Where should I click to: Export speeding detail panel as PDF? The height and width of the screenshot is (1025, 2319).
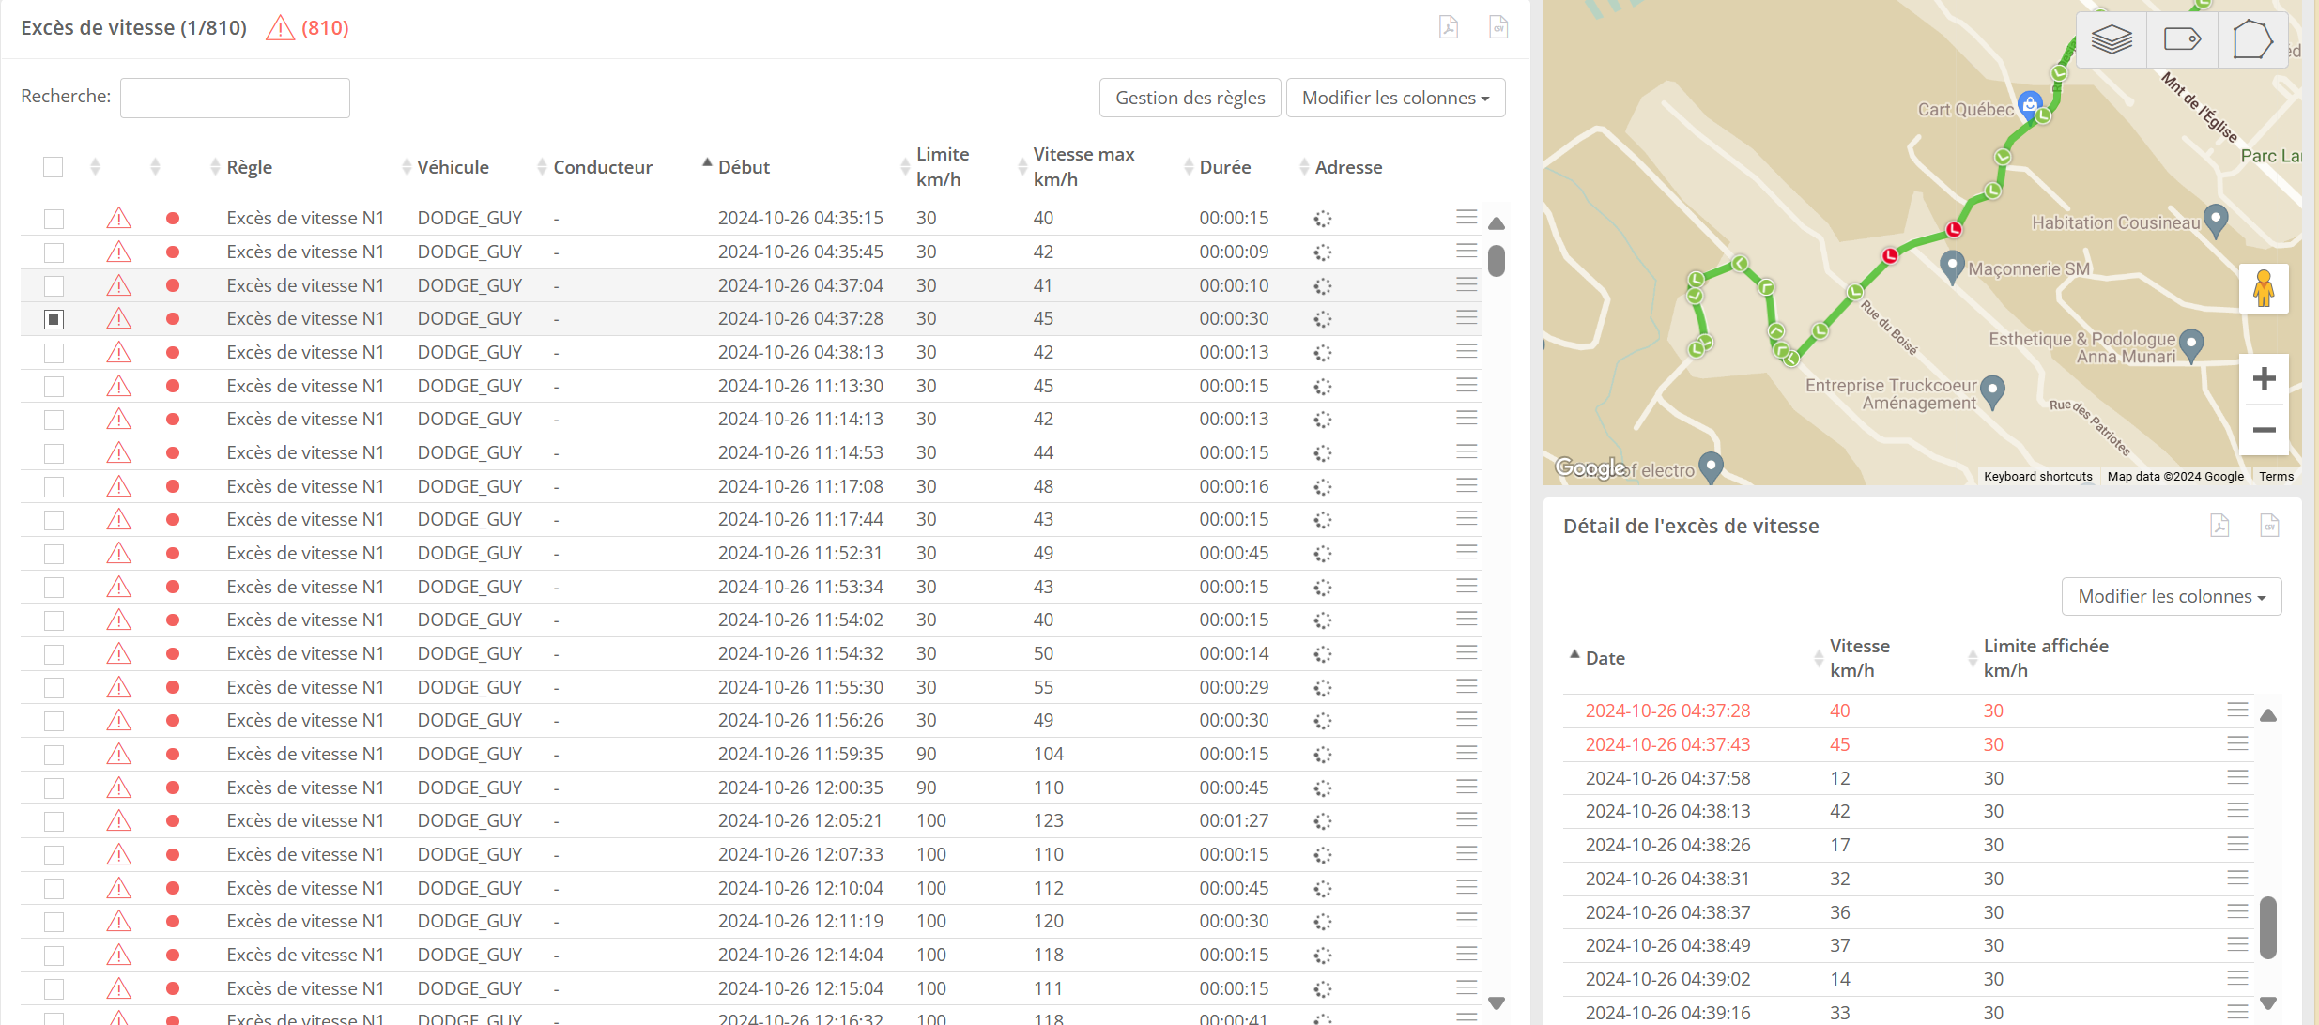coord(2219,526)
